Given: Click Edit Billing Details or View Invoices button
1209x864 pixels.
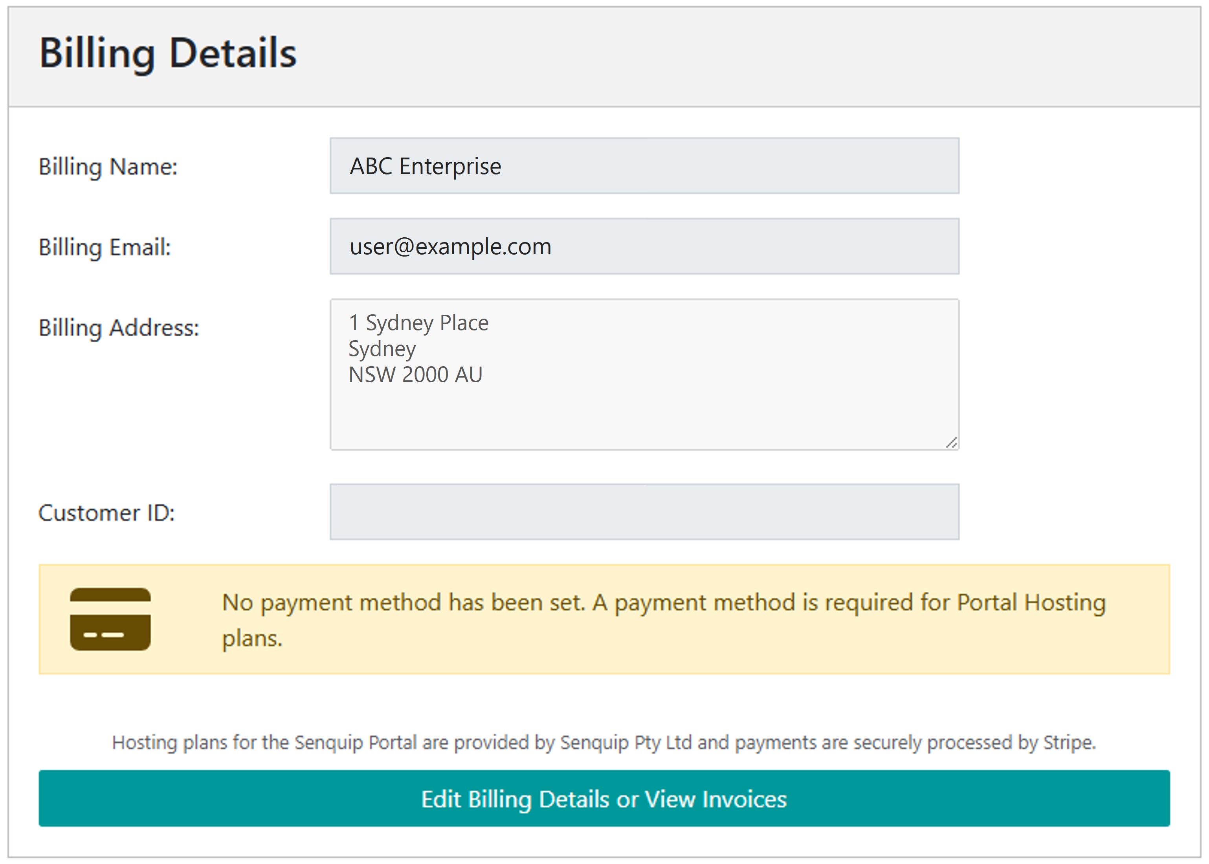Looking at the screenshot, I should [604, 798].
